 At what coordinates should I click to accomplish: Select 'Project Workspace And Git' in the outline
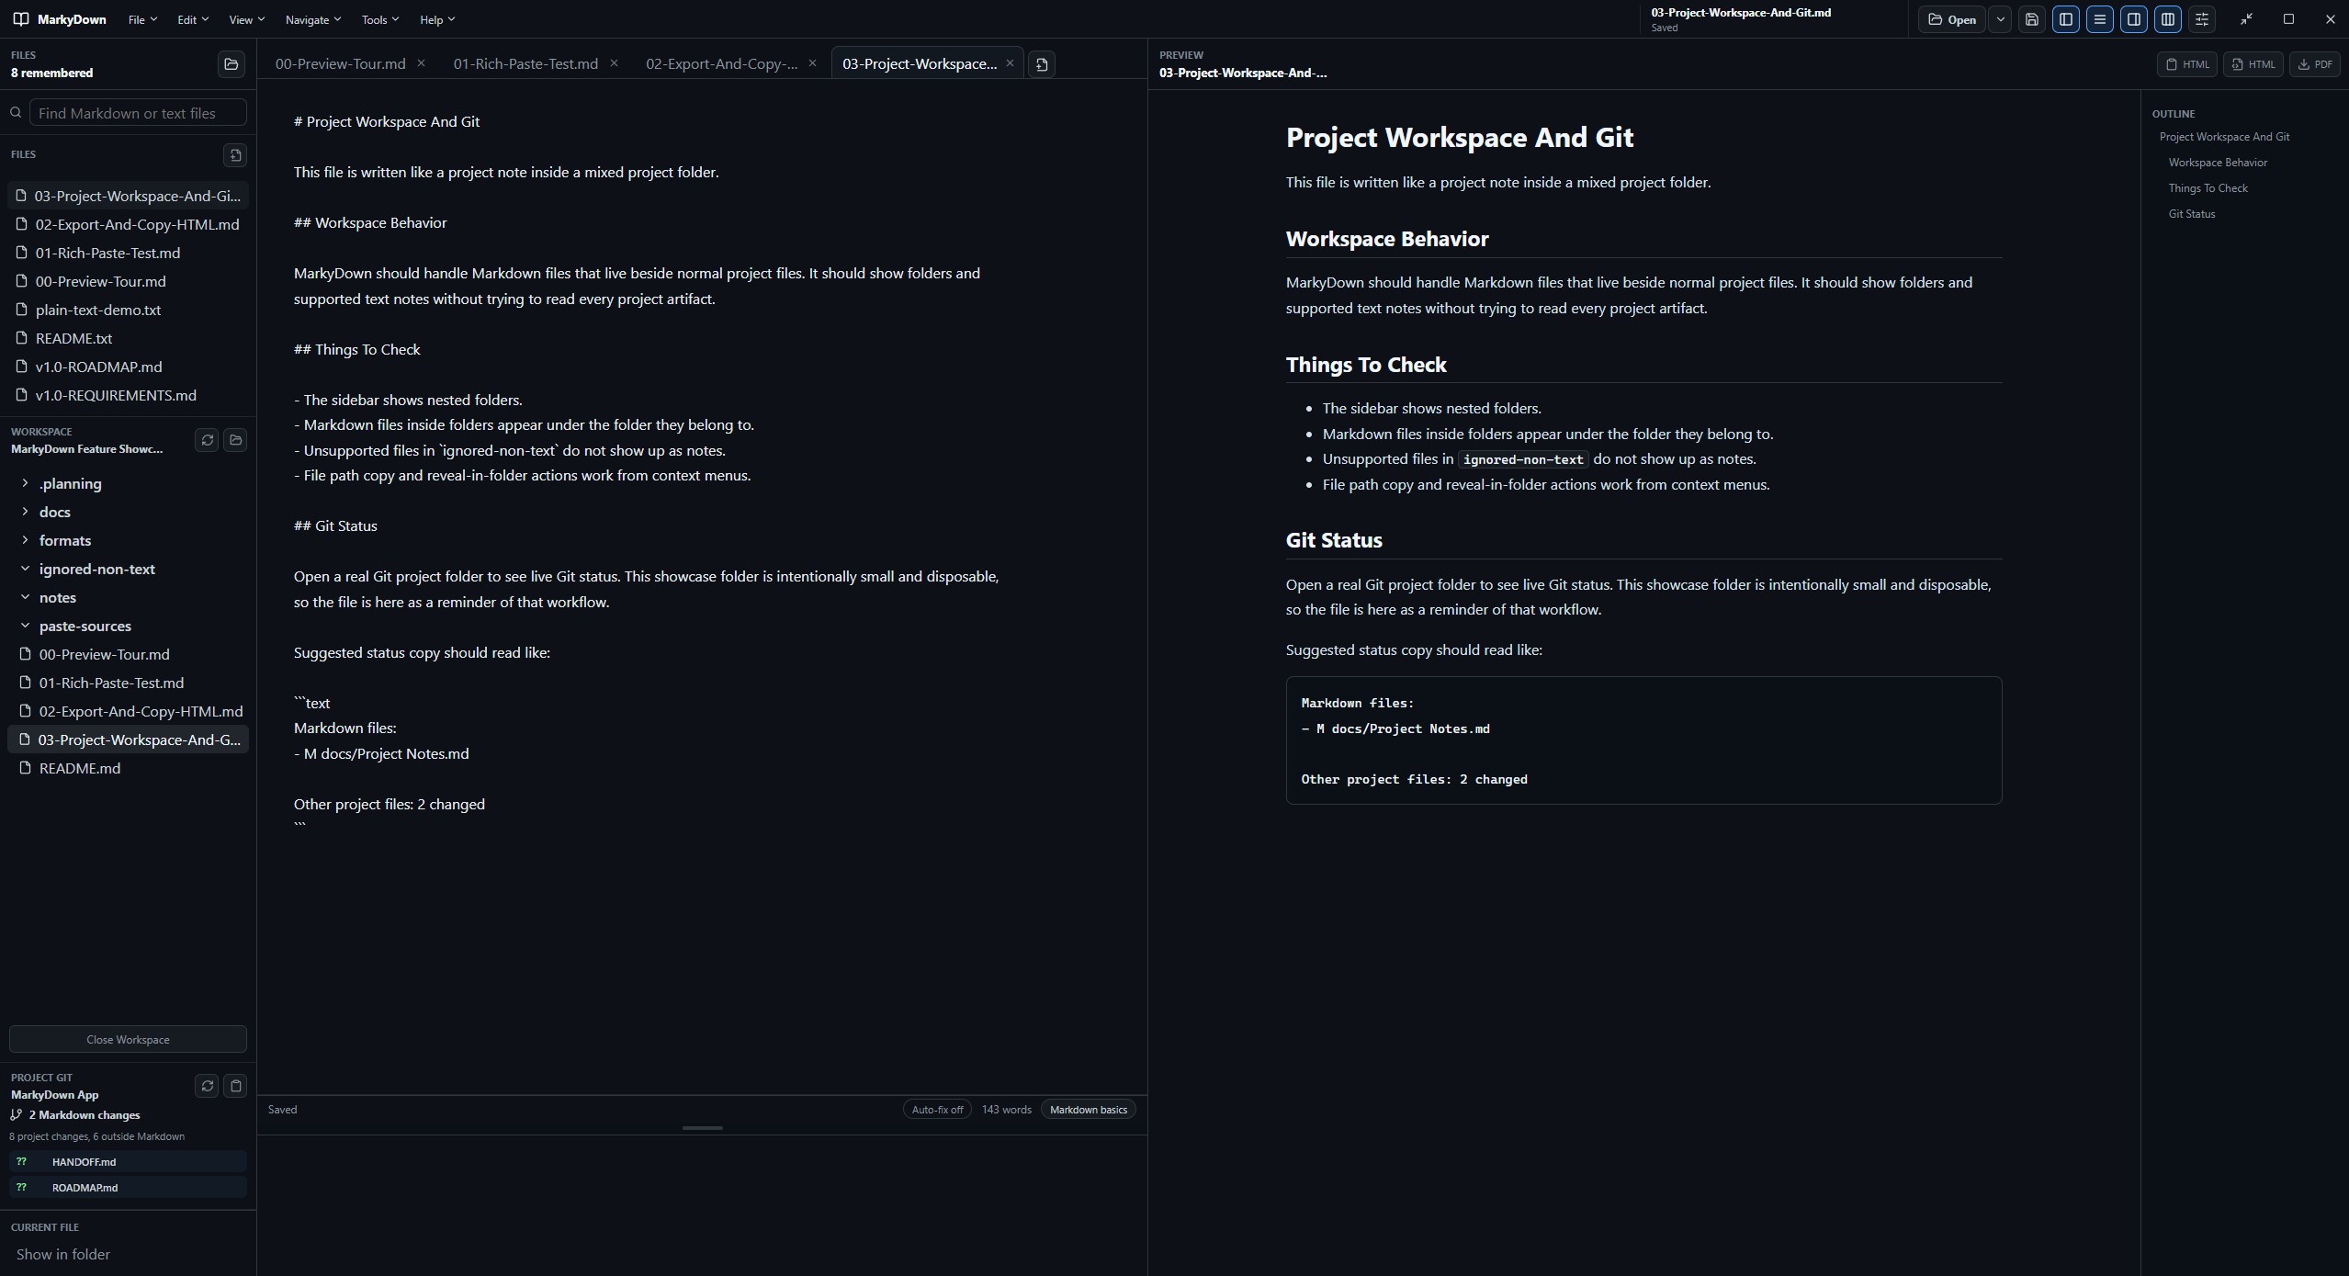[x=2224, y=137]
